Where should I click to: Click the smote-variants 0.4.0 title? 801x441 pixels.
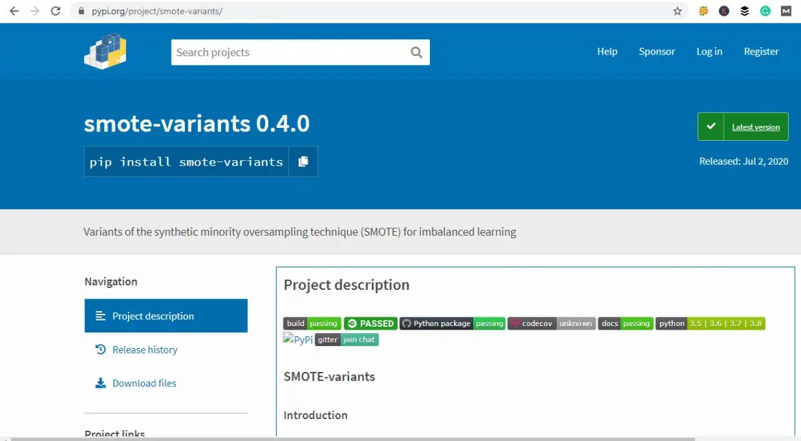point(196,124)
